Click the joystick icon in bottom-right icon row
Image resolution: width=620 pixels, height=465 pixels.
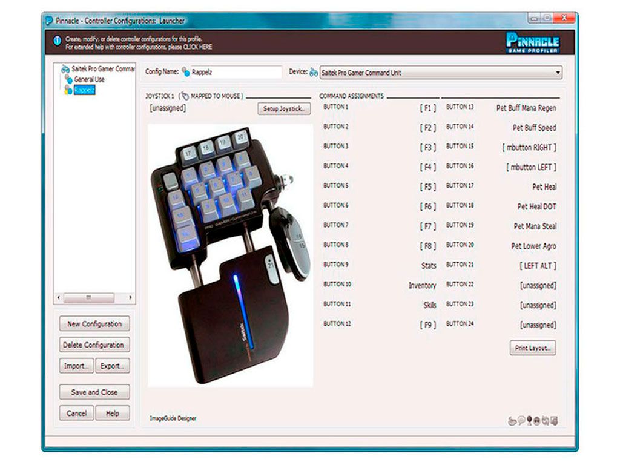512,421
